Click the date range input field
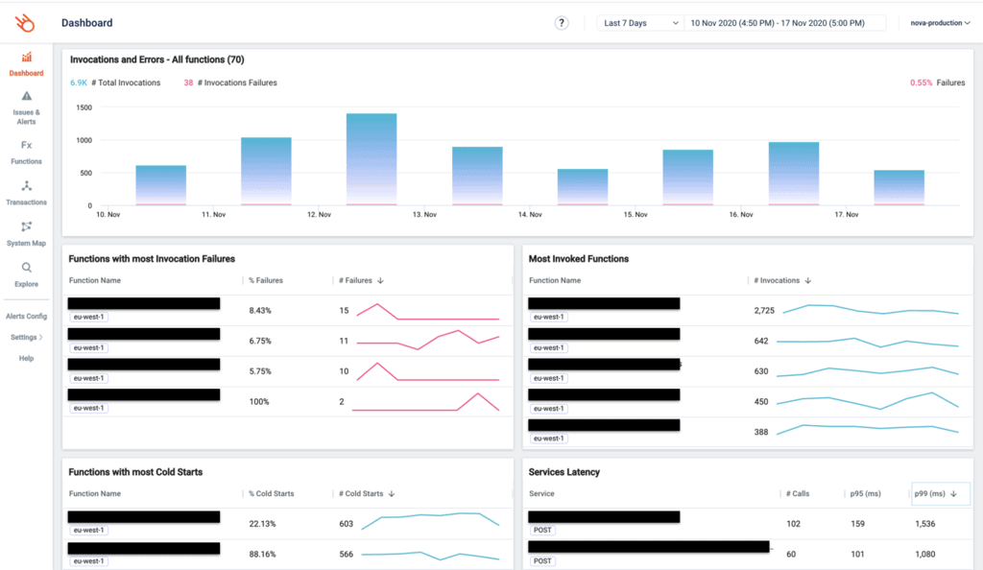The image size is (983, 570). pyautogui.click(x=784, y=23)
